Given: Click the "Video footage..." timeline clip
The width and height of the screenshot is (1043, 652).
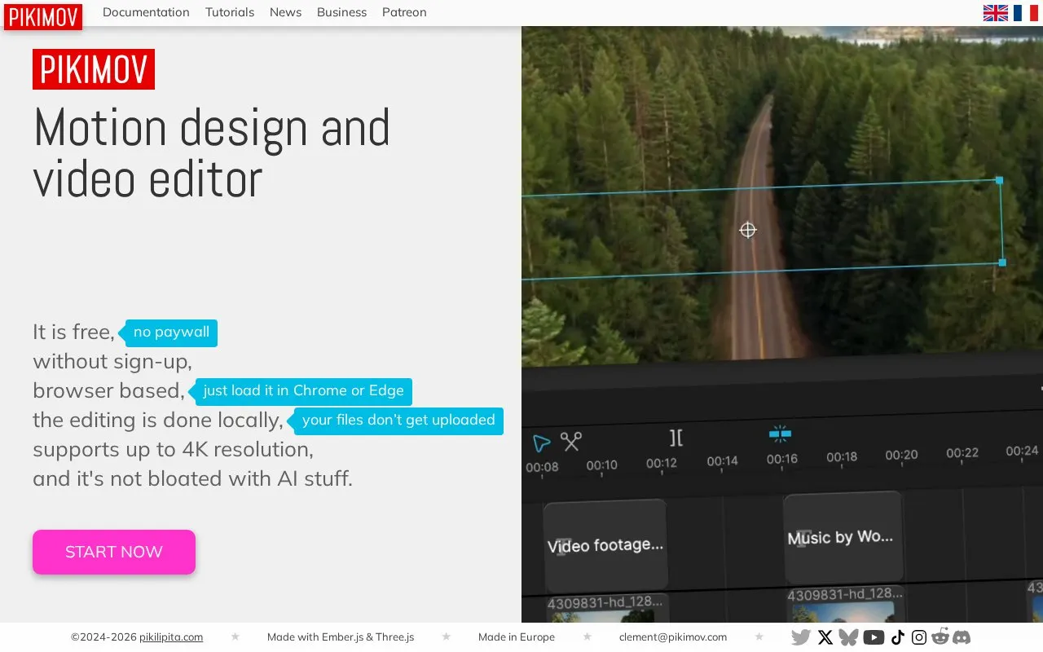Looking at the screenshot, I should [x=605, y=545].
